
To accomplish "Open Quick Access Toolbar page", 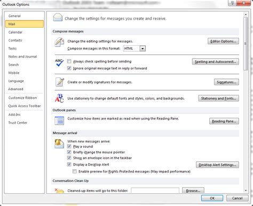I will [25, 106].
